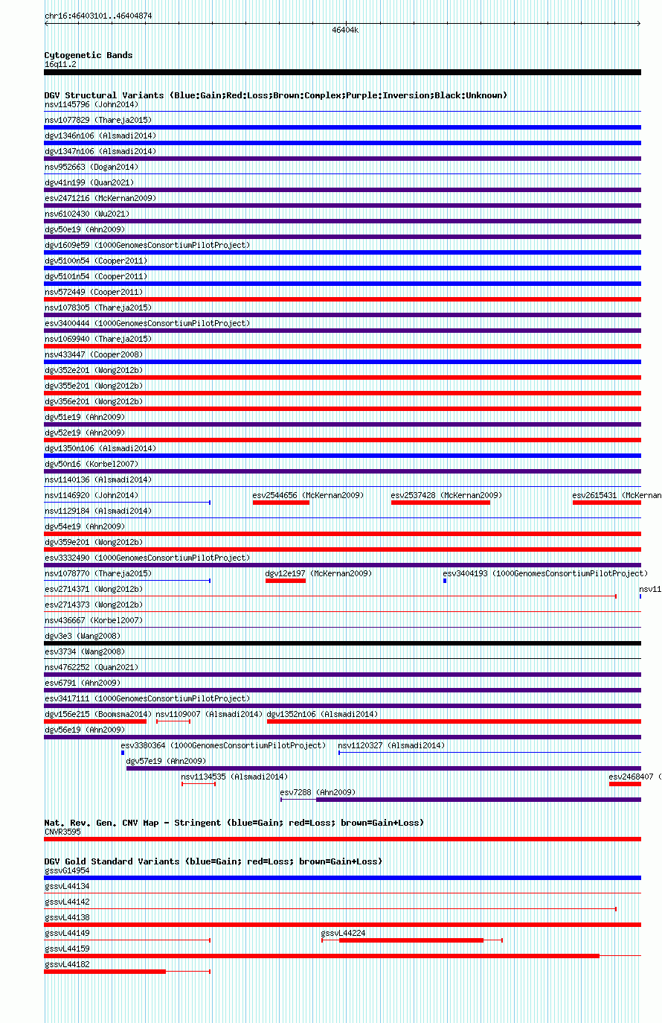
Task: Open dgv1609e59 1000GenomesConsortiumPilotProject variant
Action: point(147,245)
